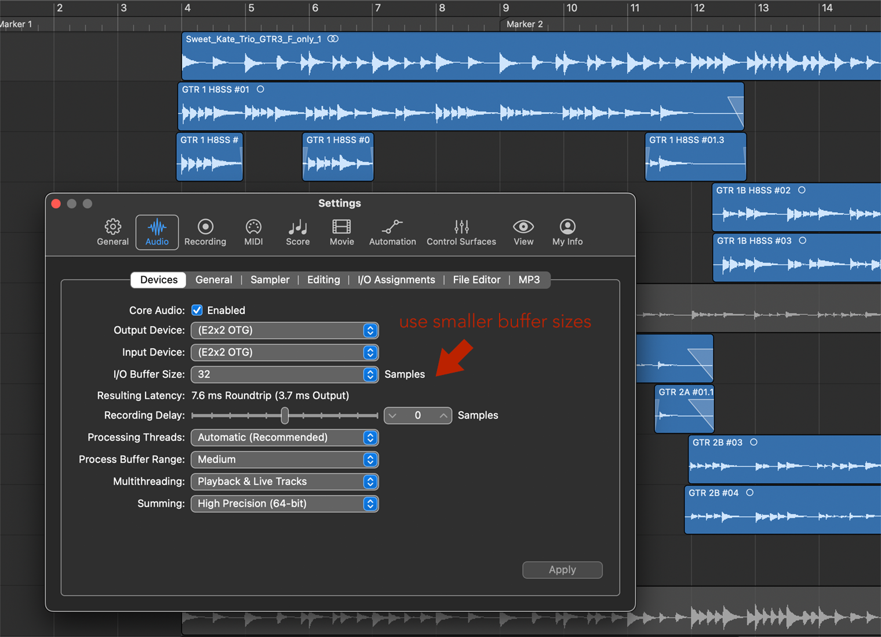Open the Process Buffer Range dropdown

285,460
